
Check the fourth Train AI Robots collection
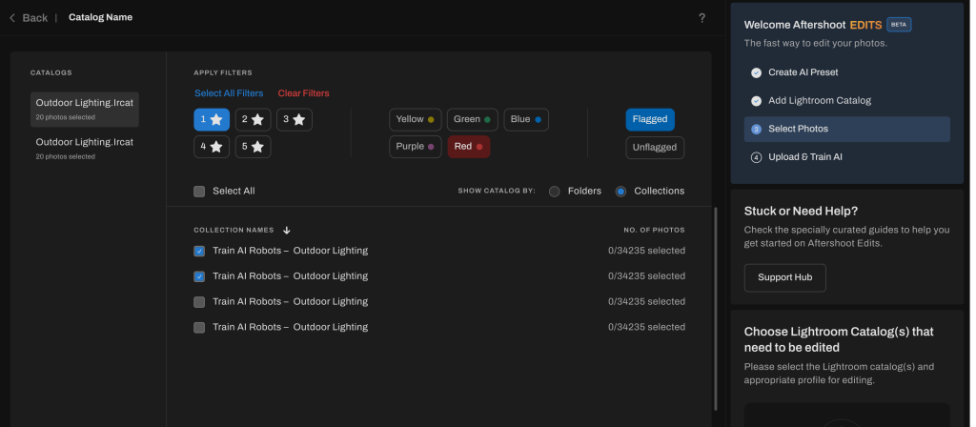199,328
